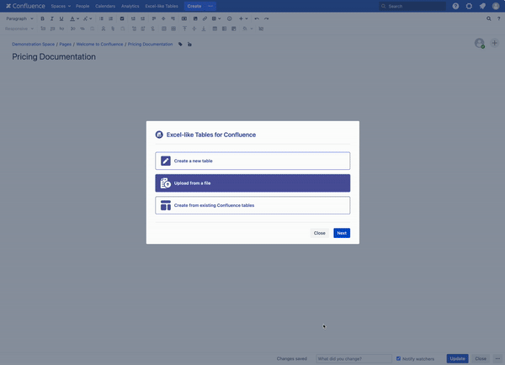Click the Update button

[x=457, y=358]
